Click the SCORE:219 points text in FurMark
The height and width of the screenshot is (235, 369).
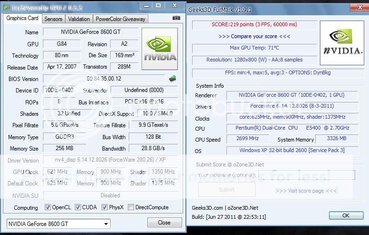coord(254,24)
